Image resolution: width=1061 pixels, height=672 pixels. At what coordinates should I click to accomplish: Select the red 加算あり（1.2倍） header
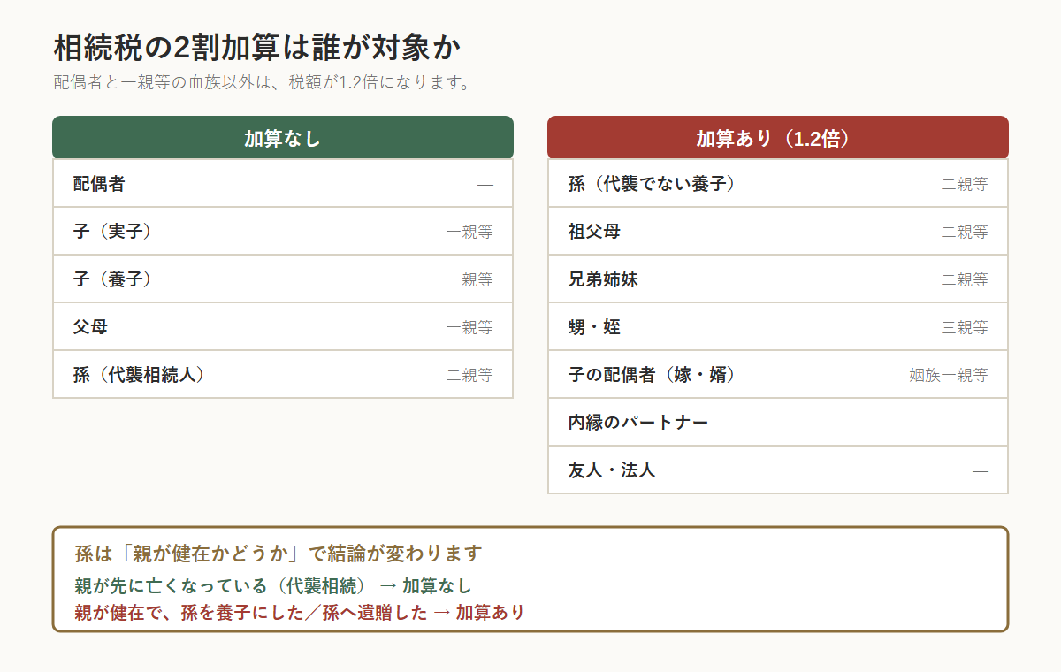click(x=778, y=138)
